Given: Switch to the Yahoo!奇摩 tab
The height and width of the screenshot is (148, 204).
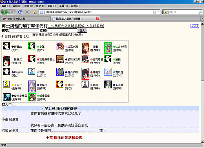Looking at the screenshot, I should pos(25,19).
